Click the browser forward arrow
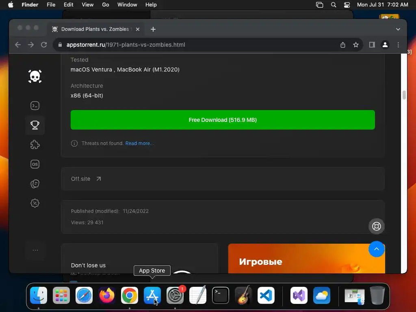Viewport: 416px width, 312px height. (x=31, y=45)
